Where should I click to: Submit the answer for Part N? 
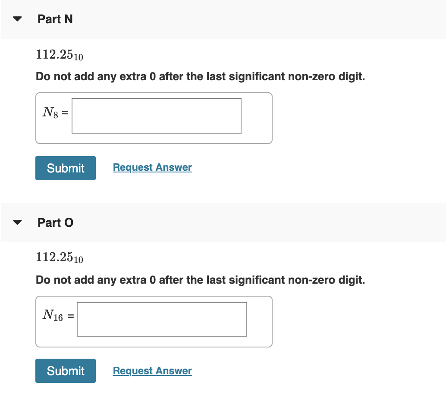(65, 168)
